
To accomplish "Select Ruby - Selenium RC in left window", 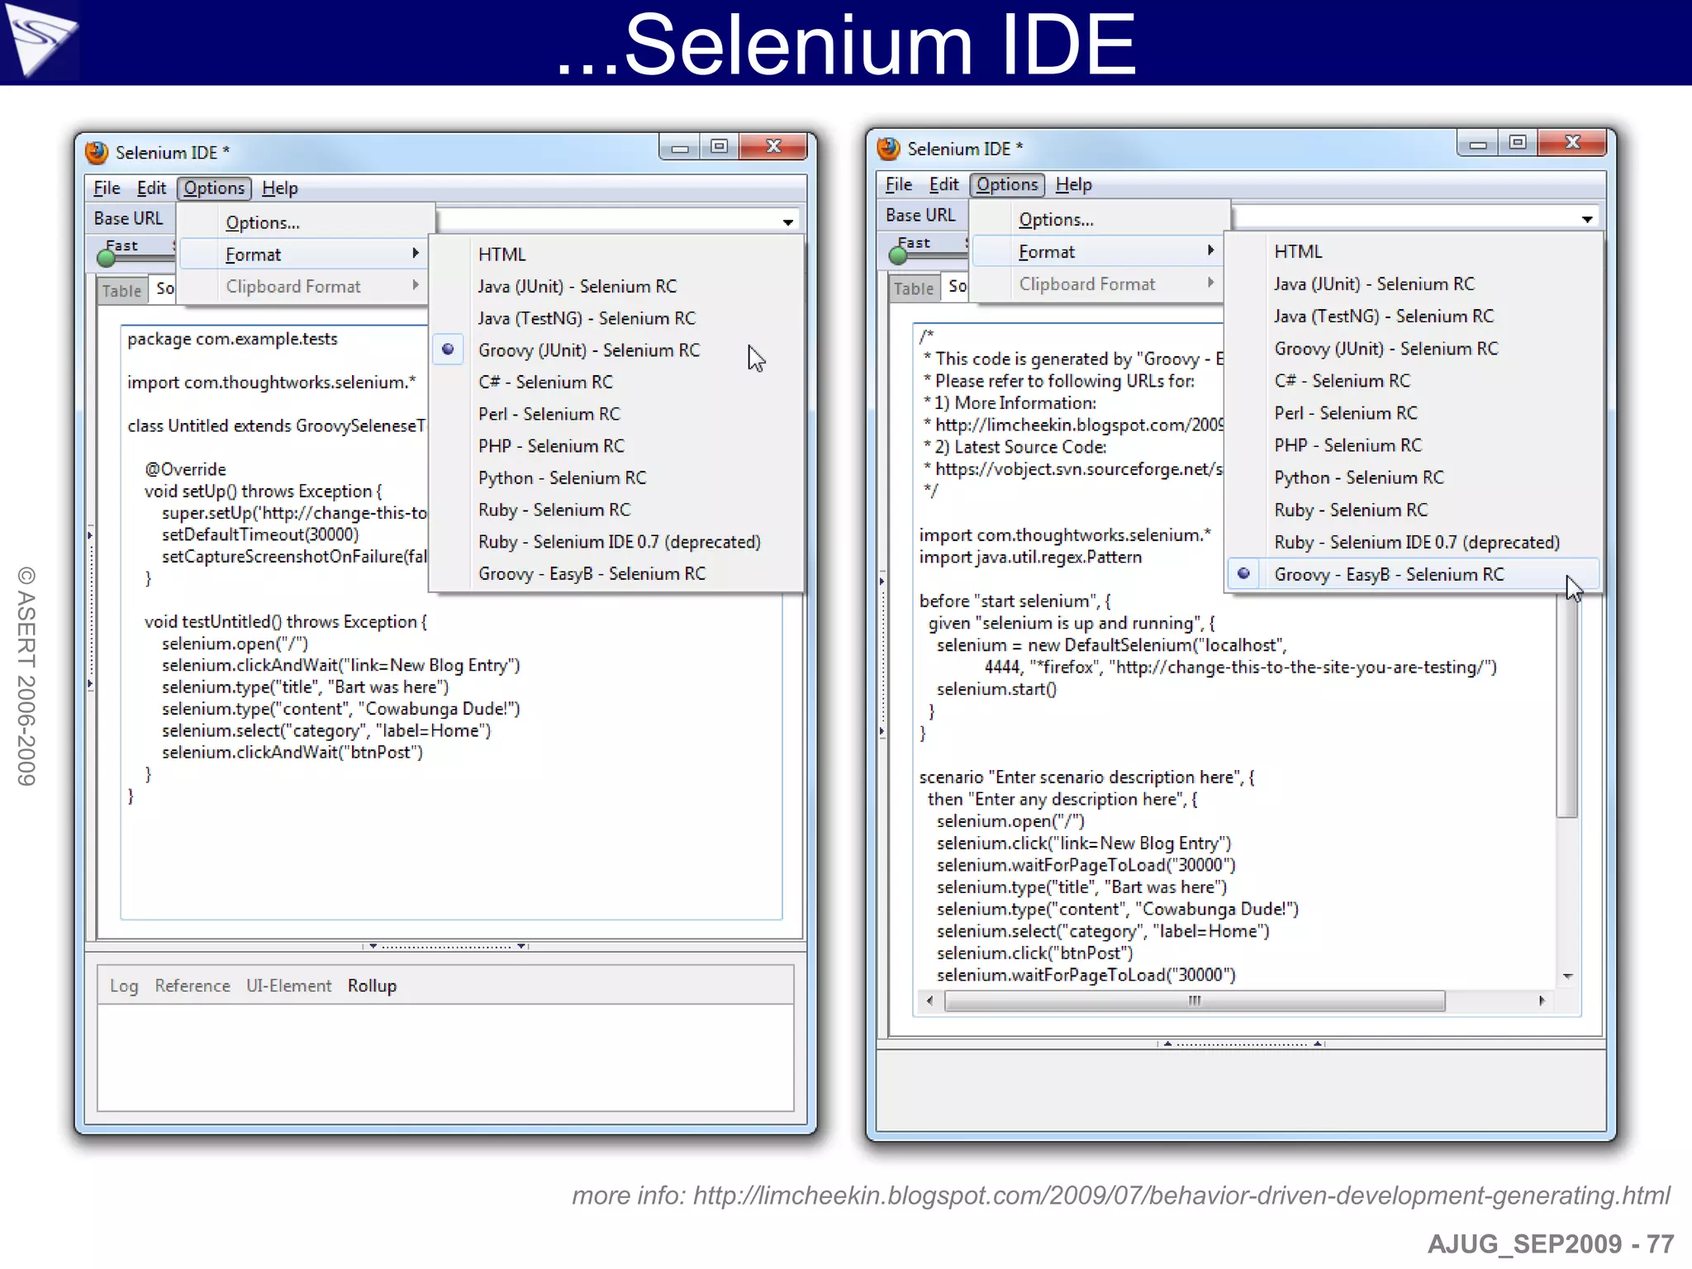I will click(616, 511).
